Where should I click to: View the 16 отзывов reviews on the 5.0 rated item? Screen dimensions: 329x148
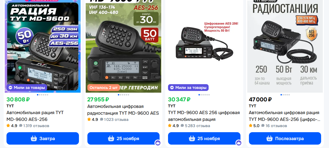[274, 126]
